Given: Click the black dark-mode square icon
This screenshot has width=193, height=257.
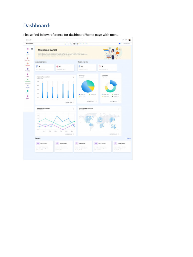Looking at the screenshot, I should [x=74, y=44].
